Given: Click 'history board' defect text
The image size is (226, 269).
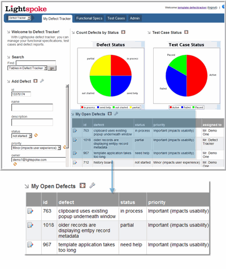Looking at the screenshot, I should 103,162.
